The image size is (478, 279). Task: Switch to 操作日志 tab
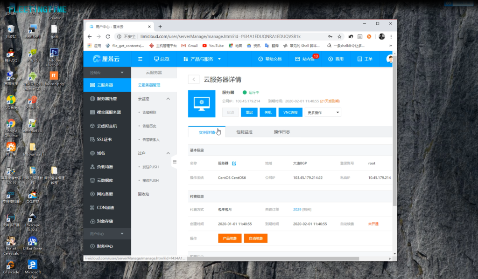pos(281,132)
